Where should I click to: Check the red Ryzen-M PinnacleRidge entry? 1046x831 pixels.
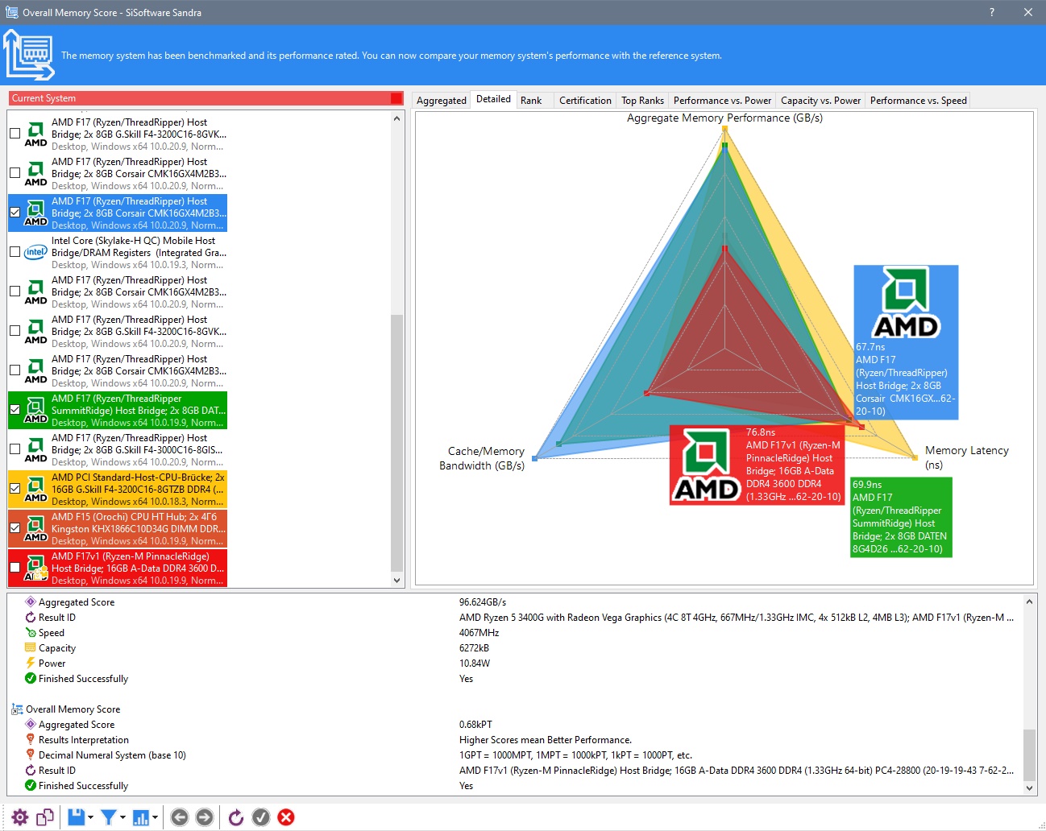tap(15, 568)
